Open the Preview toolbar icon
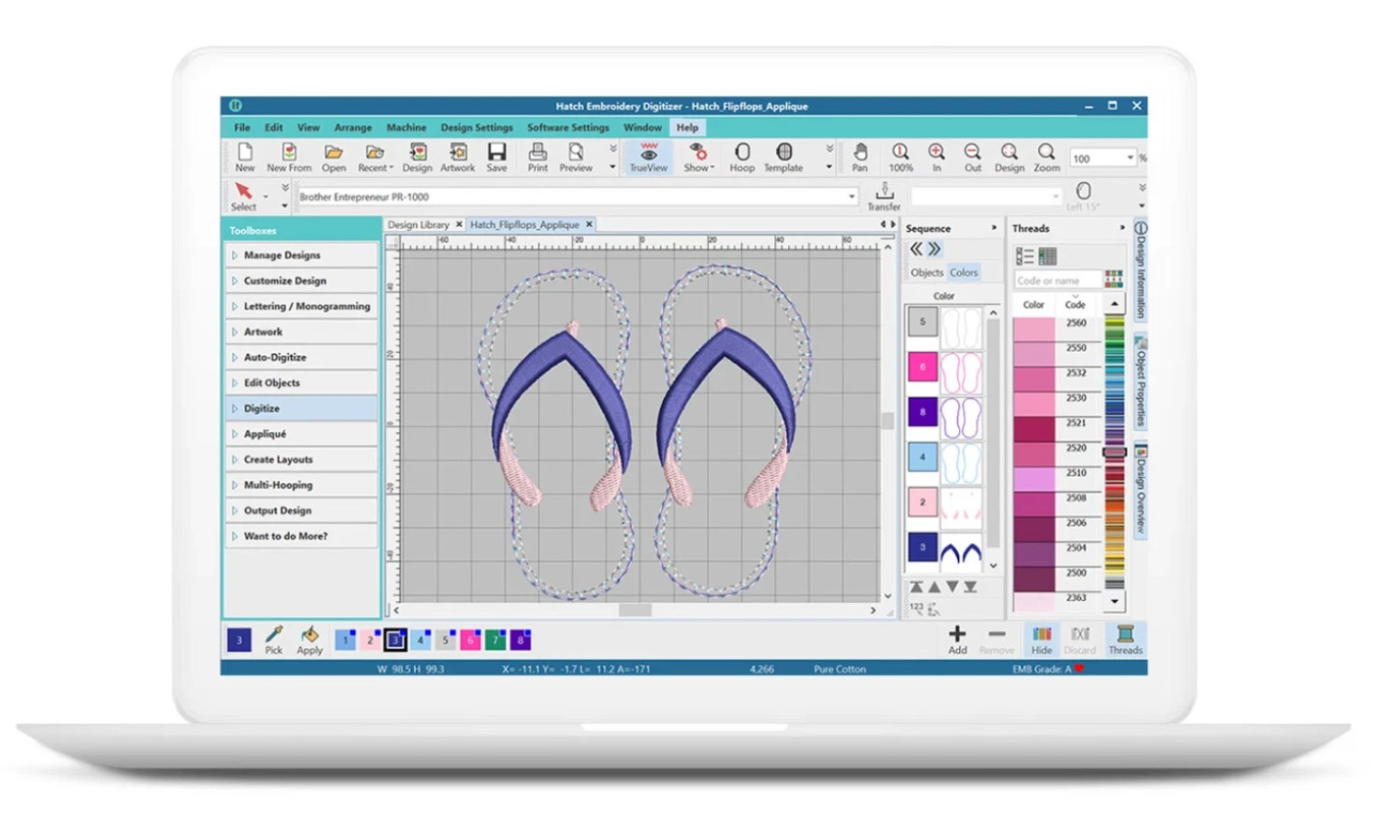 [576, 156]
